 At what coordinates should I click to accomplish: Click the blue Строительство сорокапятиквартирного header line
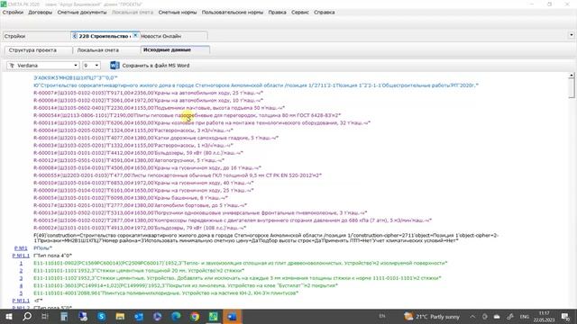click(256, 85)
